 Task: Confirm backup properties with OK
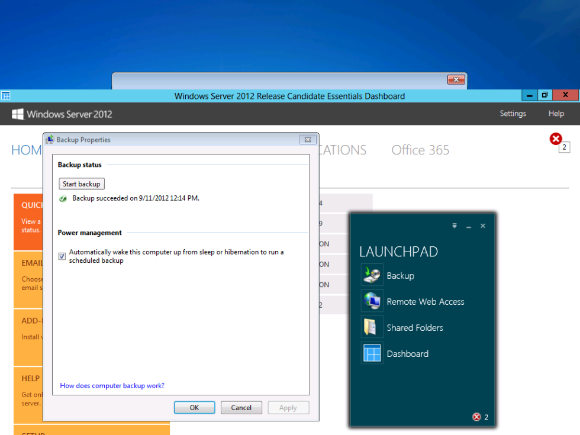tap(194, 407)
